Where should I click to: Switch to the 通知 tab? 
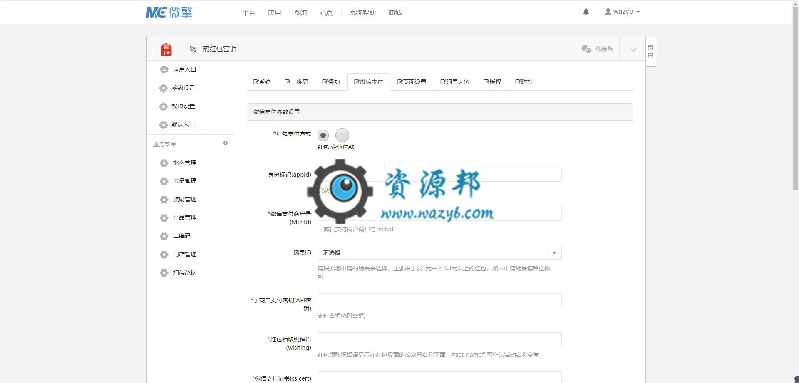[x=331, y=82]
